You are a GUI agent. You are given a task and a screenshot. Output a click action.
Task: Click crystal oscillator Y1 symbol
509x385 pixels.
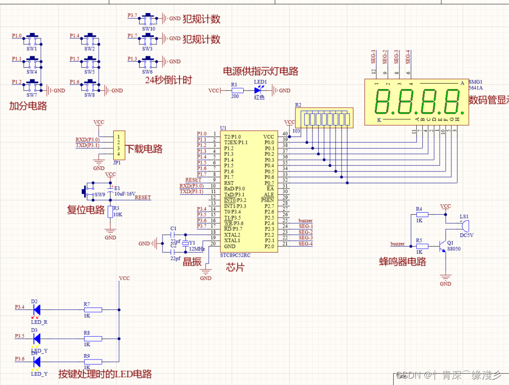[185, 243]
